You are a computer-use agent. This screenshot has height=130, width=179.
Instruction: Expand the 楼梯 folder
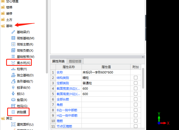[x=3, y=7]
